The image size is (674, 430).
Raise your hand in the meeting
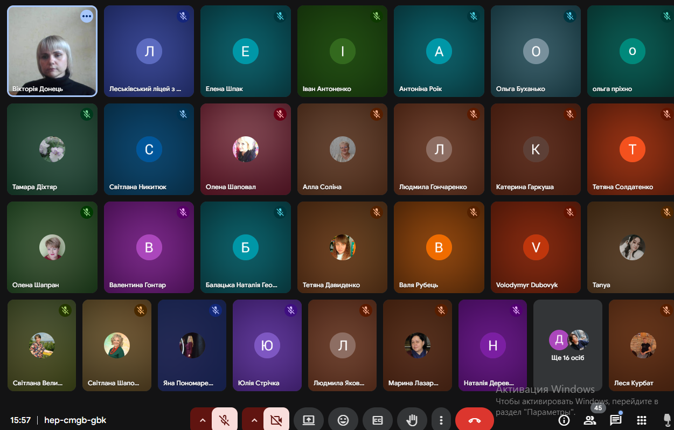coord(412,420)
